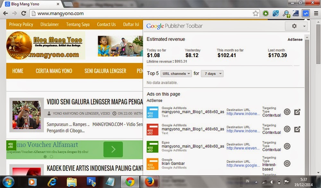
Task: Open first ad destination URL indone link
Action: pyautogui.click(x=243, y=114)
